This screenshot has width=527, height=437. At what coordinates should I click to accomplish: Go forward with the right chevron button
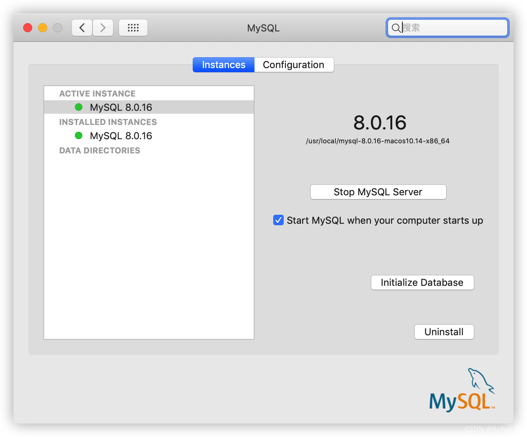click(x=103, y=28)
